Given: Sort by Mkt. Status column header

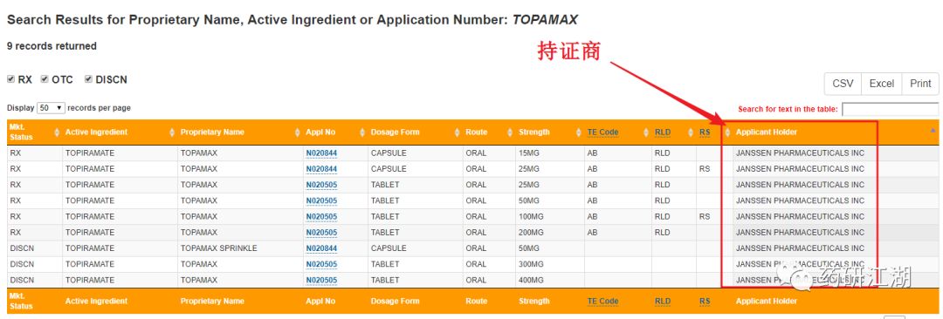Looking at the screenshot, I should click(x=34, y=132).
